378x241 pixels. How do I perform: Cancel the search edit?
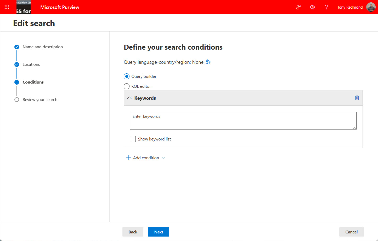[351, 232]
